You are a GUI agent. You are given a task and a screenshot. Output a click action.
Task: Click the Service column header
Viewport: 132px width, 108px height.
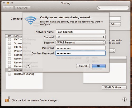[x=18, y=36]
